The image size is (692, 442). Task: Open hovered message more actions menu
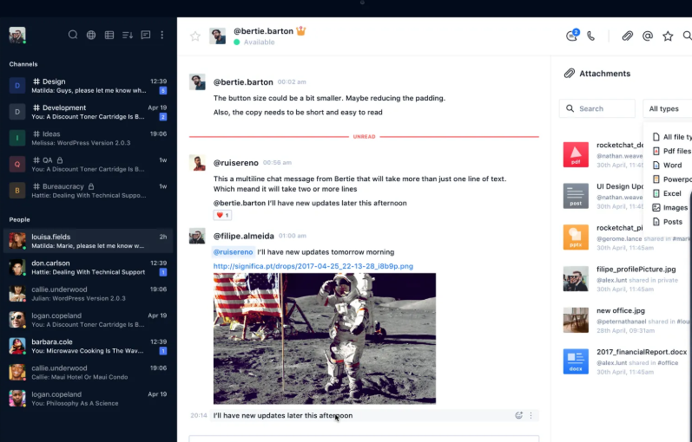(531, 415)
